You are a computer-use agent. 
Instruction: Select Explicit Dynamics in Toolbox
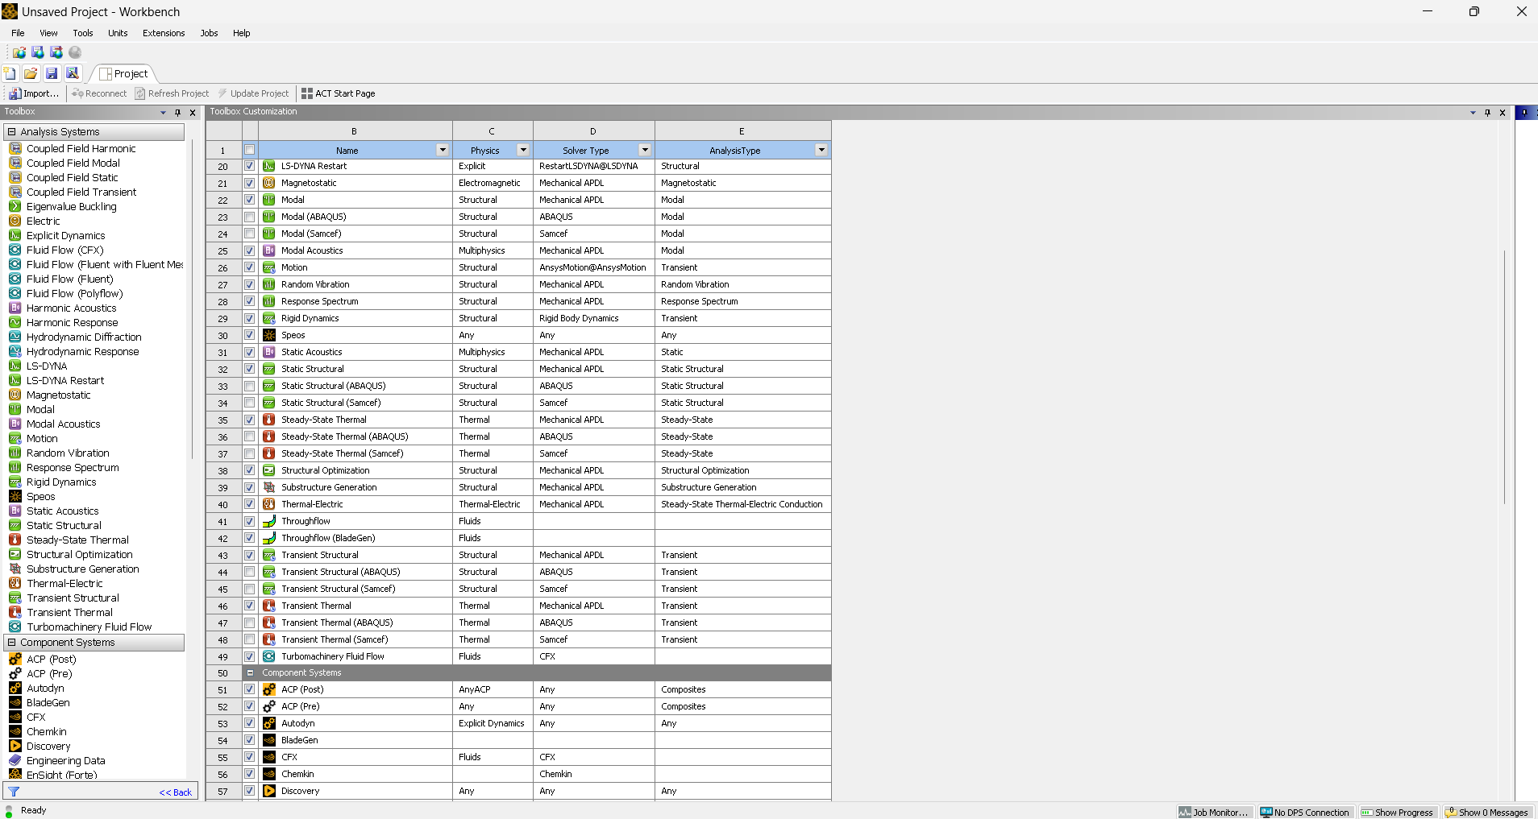[x=65, y=235]
